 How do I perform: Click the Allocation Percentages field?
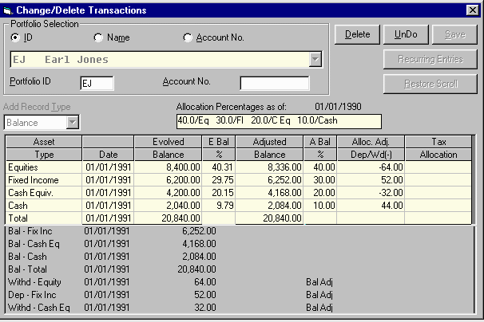coord(279,121)
